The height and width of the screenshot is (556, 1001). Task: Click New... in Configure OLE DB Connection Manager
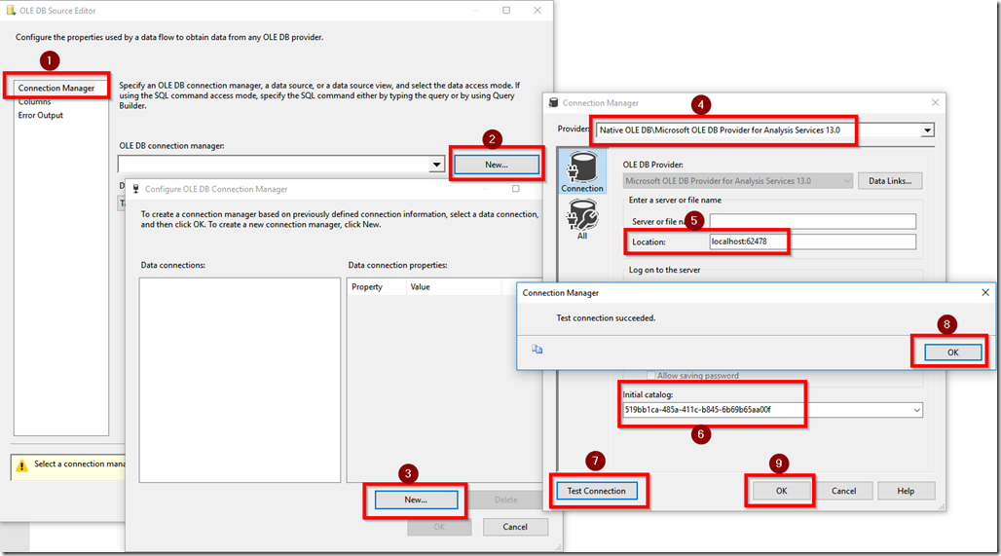tap(416, 500)
